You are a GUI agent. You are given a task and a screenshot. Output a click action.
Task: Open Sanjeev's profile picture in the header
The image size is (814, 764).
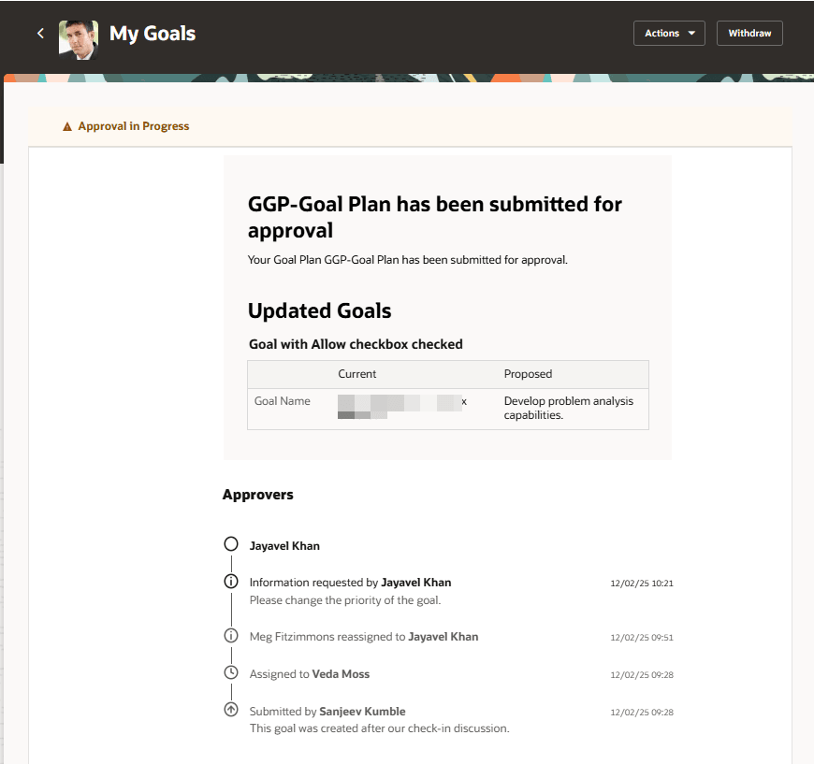tap(78, 37)
